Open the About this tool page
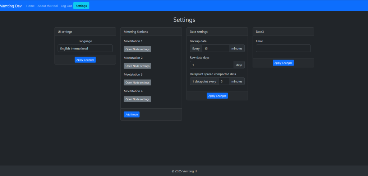This screenshot has height=176, width=368. click(47, 6)
